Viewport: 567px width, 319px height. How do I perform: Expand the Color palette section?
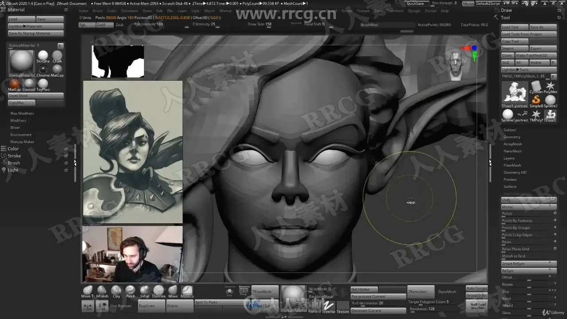coord(13,149)
